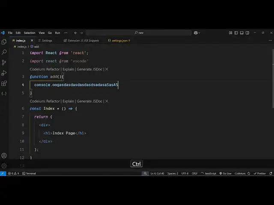This screenshot has width=274, height=205.
Task: Click the VS Code logo in title bar
Action: [3, 33]
